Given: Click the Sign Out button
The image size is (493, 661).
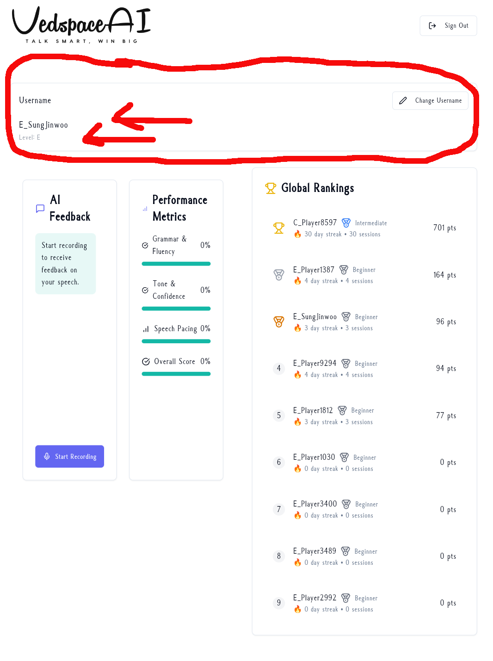Looking at the screenshot, I should pyautogui.click(x=448, y=26).
